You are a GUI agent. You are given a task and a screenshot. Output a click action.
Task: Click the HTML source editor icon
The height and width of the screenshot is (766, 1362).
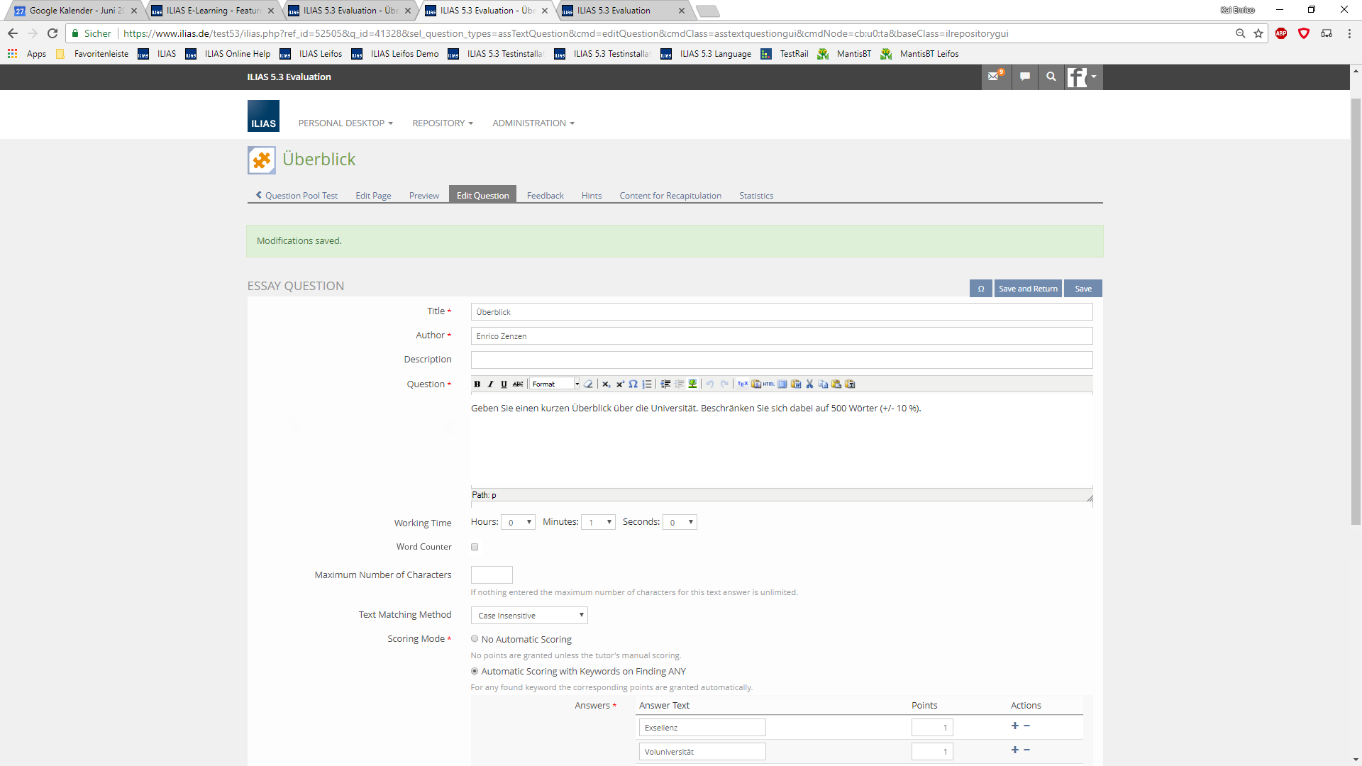pos(769,384)
